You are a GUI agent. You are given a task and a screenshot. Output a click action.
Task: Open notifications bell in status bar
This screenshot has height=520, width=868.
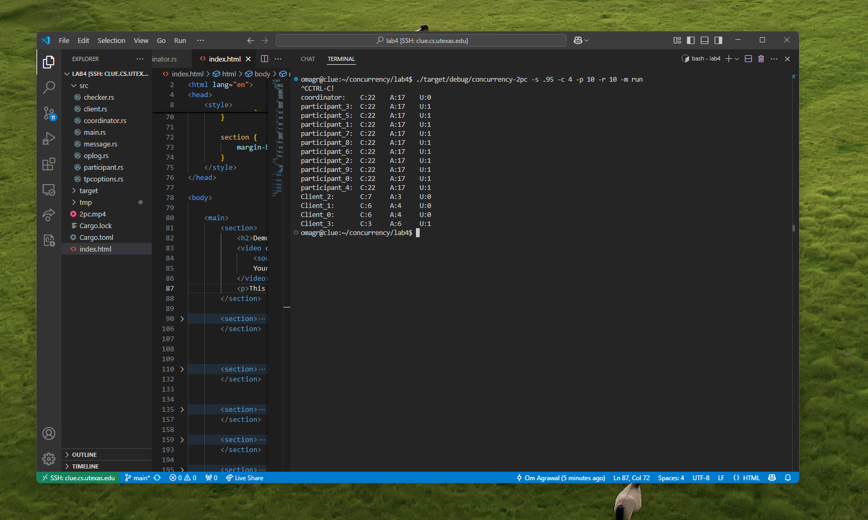click(788, 478)
